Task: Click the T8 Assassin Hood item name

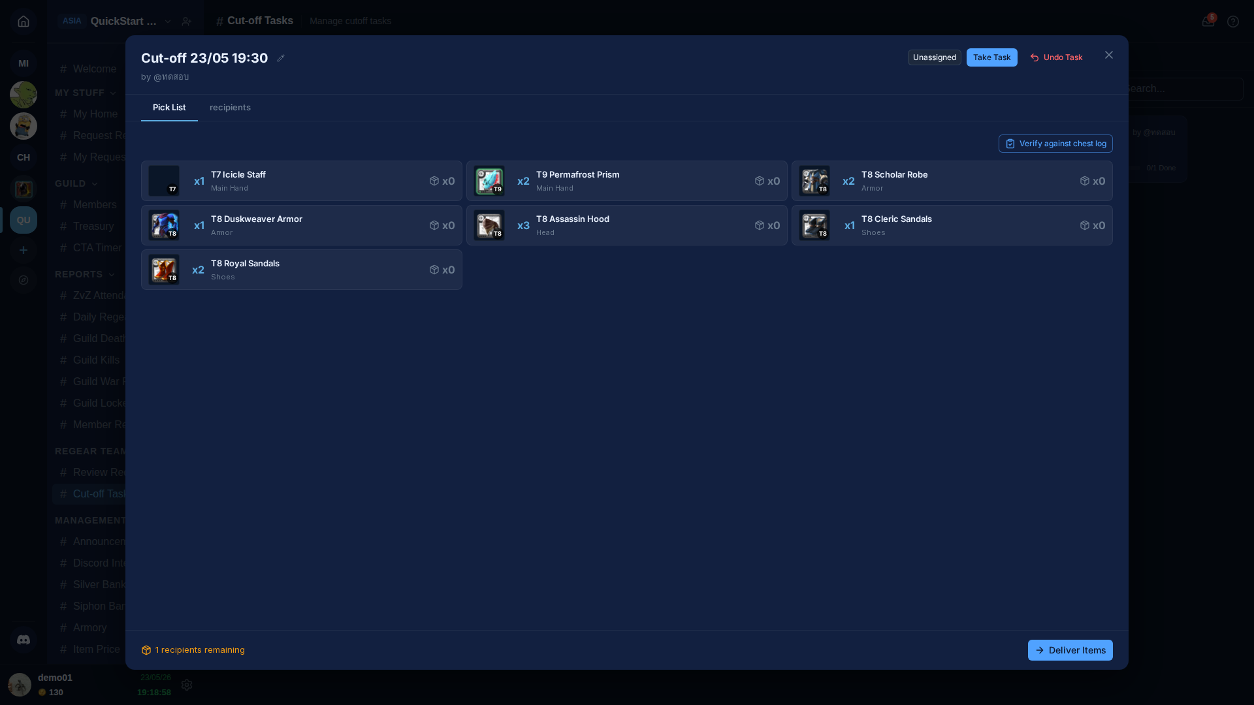Action: pos(573,219)
